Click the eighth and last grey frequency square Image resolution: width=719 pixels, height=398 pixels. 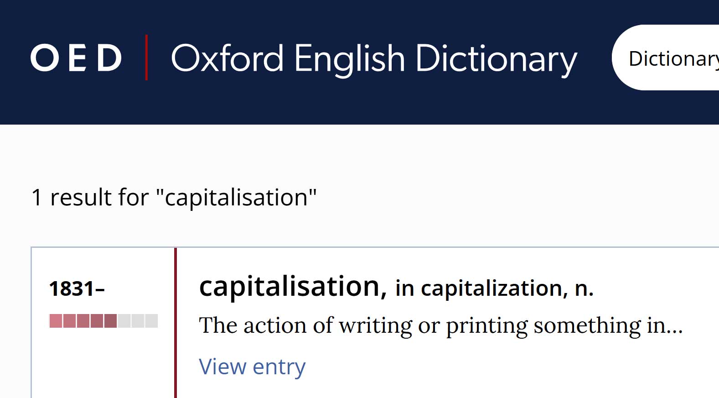tap(151, 321)
